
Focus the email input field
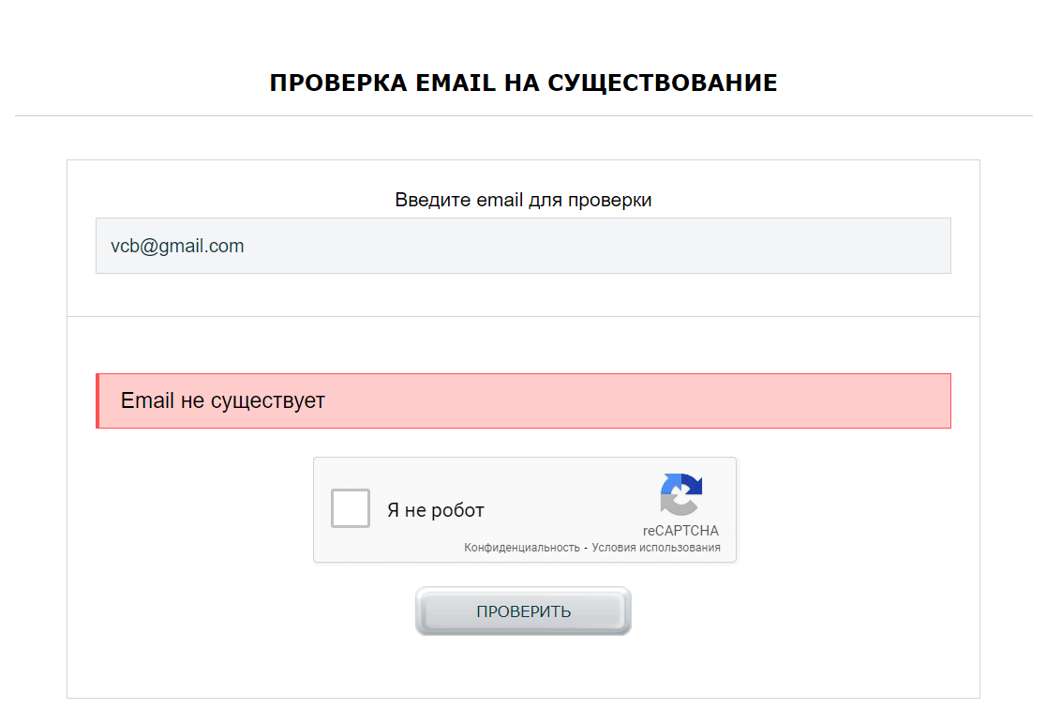pos(523,246)
